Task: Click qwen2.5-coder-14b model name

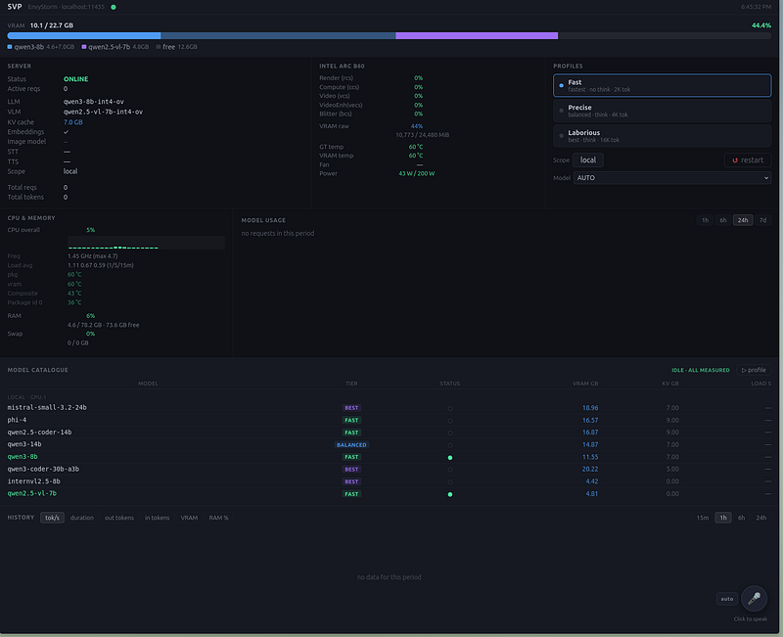Action: 39,432
